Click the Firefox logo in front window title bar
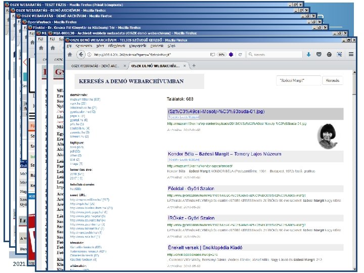Screen dimensions: 364x273 (68, 40)
